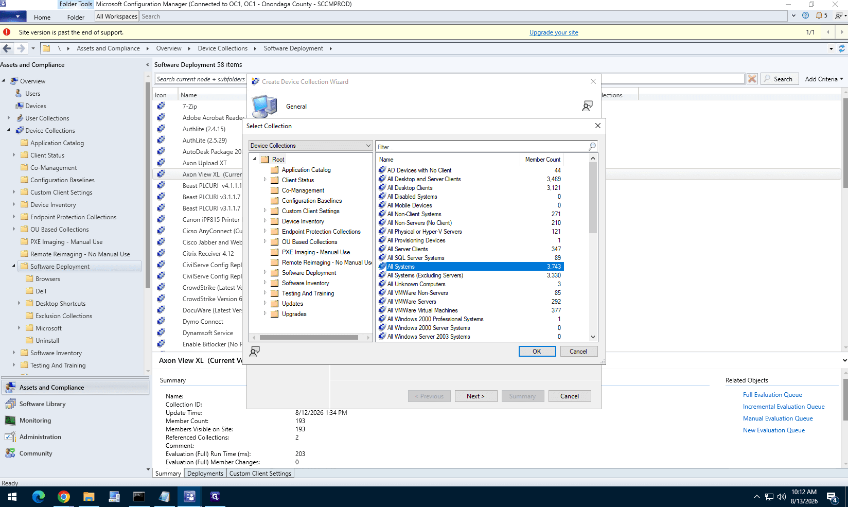Image resolution: width=848 pixels, height=507 pixels.
Task: Open Chrome from the taskbar
Action: pos(64,497)
